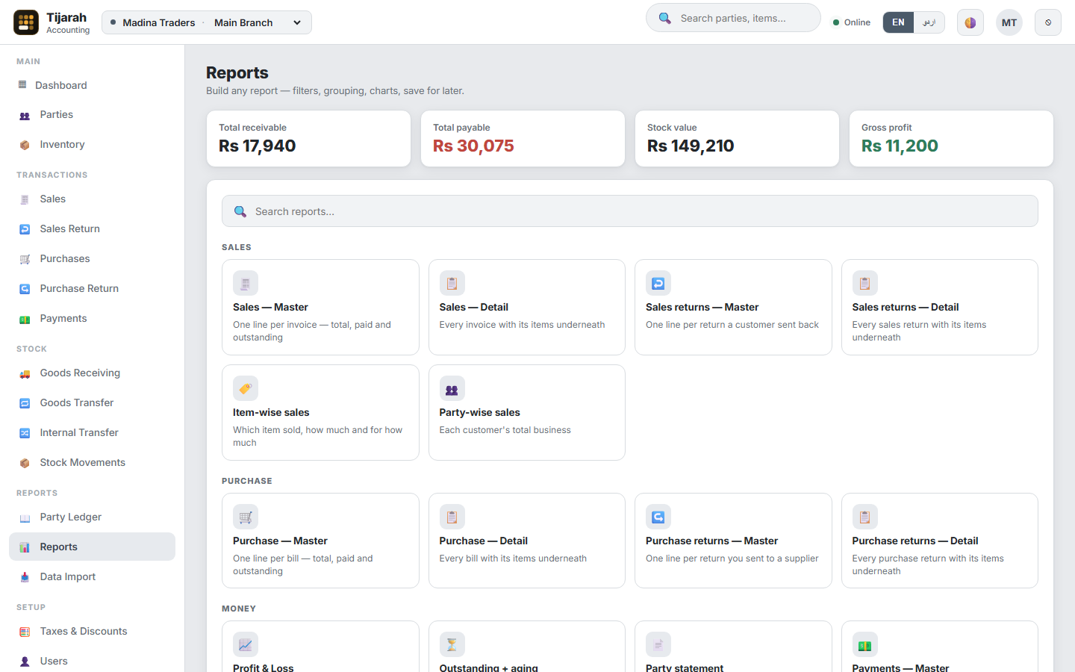
Task: Click the Payments — Master money icon
Action: point(864,644)
